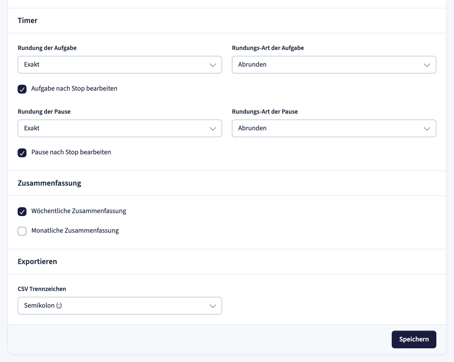Enable Monatliche Zusammenfassung checkbox

[22, 231]
